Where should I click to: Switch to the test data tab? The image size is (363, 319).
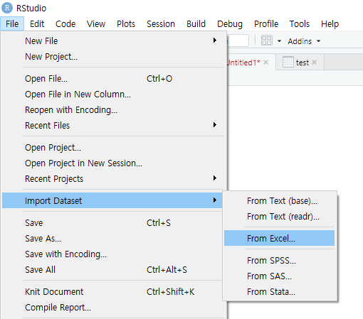pyautogui.click(x=300, y=63)
